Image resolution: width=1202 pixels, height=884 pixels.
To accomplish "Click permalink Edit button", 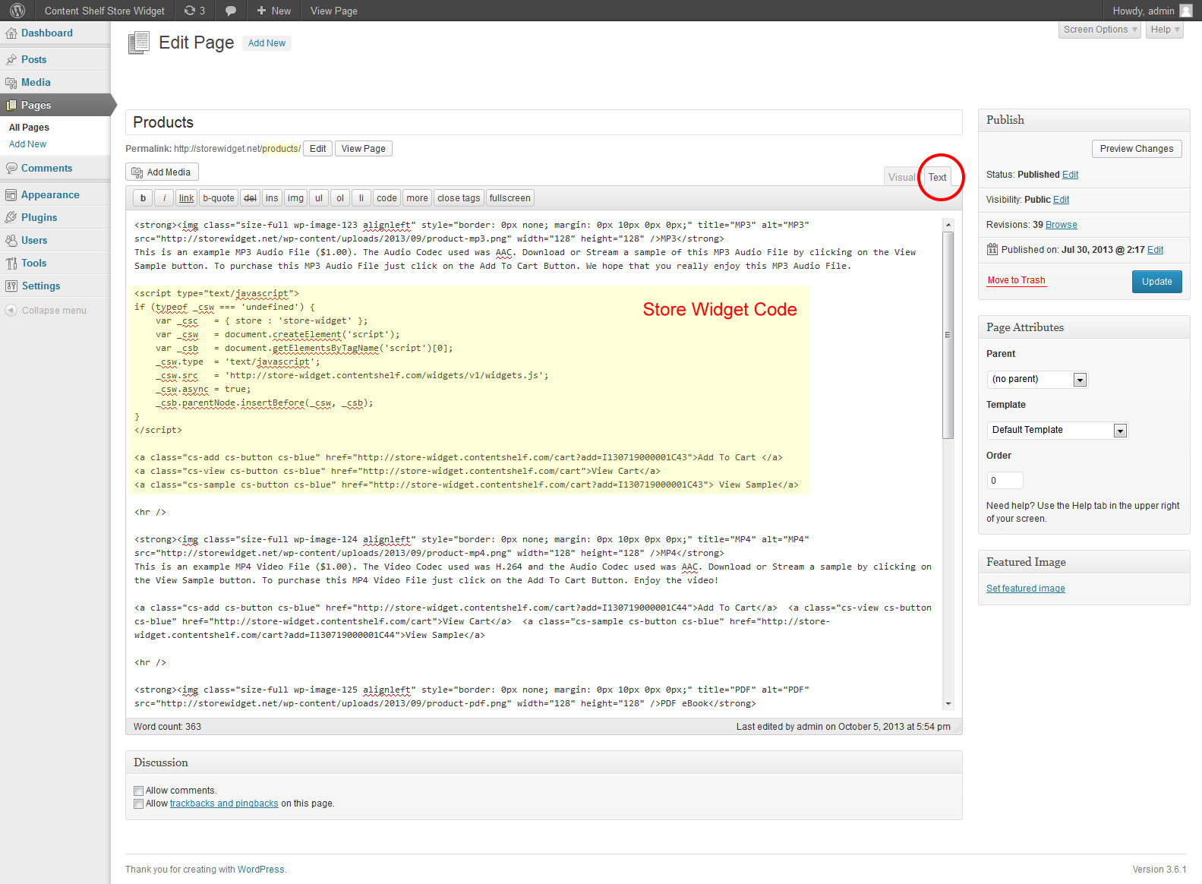I will pyautogui.click(x=317, y=149).
